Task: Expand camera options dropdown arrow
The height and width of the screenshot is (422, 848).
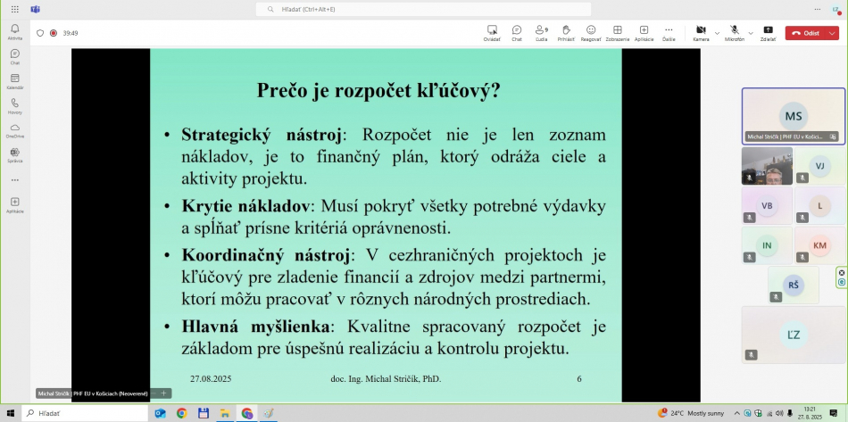Action: tap(717, 33)
